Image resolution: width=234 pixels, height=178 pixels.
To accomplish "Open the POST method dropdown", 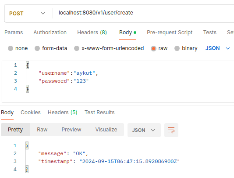I will [x=27, y=13].
